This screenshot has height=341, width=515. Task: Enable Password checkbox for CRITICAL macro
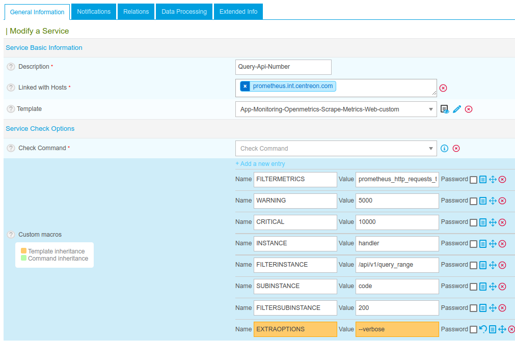pos(474,222)
